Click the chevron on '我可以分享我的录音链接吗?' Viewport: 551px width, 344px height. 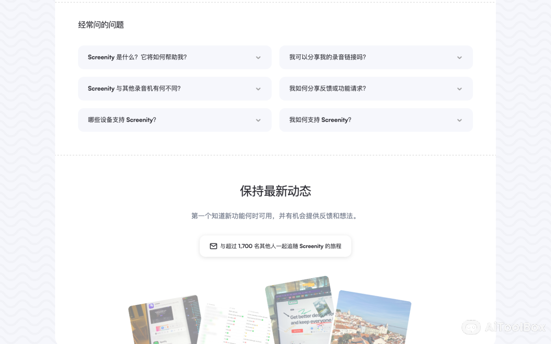pyautogui.click(x=459, y=57)
